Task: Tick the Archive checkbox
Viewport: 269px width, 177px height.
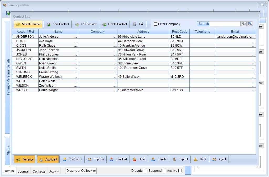Action: pyautogui.click(x=180, y=171)
